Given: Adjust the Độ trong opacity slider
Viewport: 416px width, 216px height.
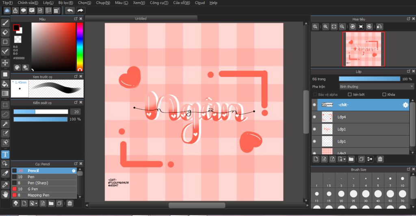Looking at the screenshot, I should (x=369, y=79).
